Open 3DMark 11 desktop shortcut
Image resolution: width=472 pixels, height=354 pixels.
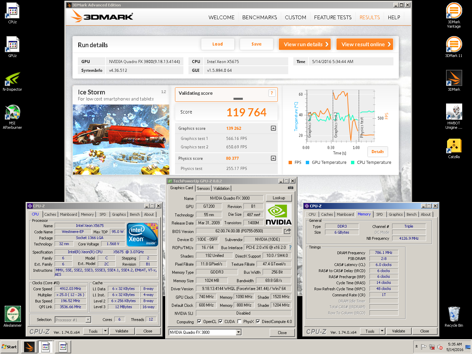coord(454,47)
